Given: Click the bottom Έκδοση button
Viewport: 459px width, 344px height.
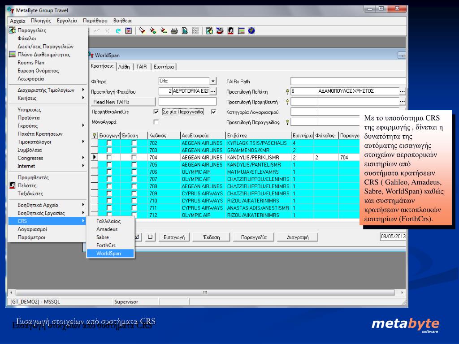Looking at the screenshot, I should click(x=212, y=237).
